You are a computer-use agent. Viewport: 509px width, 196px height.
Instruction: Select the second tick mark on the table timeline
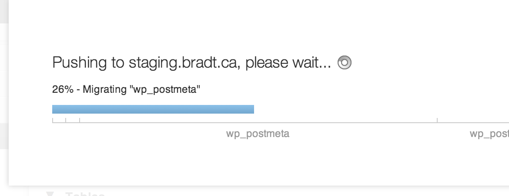tap(66, 120)
